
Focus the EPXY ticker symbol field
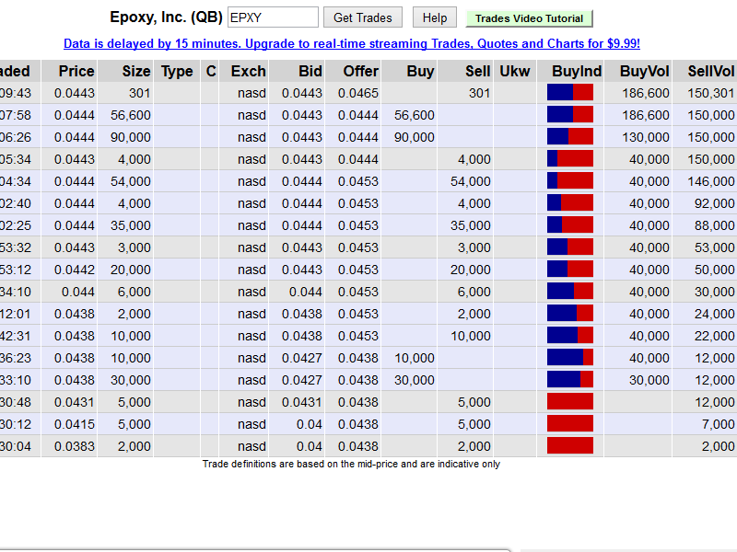click(x=273, y=17)
